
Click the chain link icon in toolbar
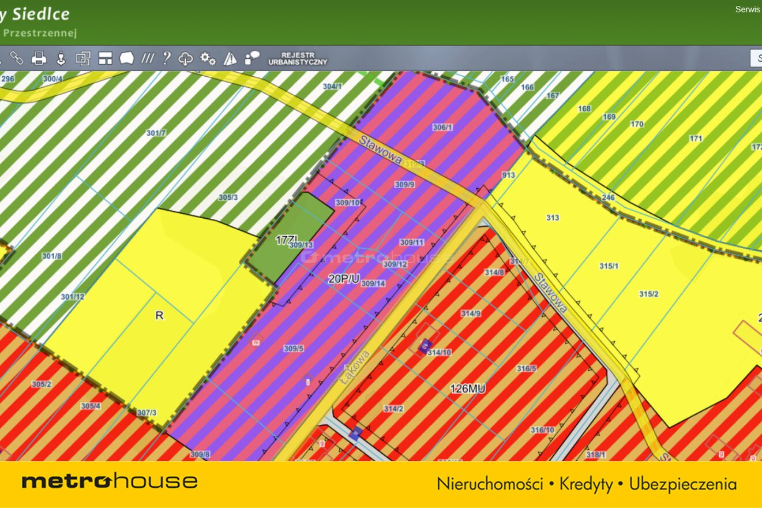(16, 58)
